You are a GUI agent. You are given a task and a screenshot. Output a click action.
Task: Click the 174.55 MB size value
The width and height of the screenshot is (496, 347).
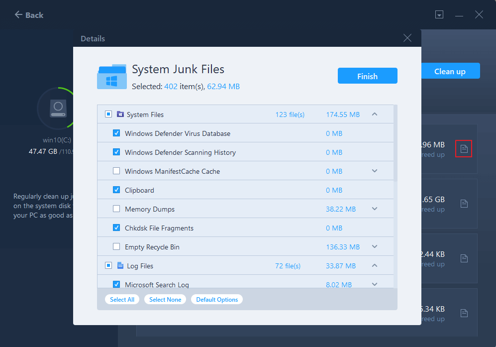click(x=343, y=115)
